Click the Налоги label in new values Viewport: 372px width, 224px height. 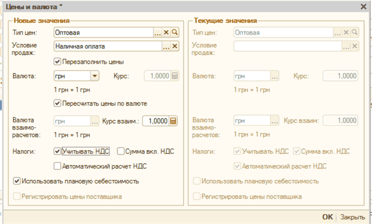click(24, 151)
